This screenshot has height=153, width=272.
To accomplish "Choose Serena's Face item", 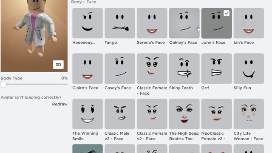I will [x=152, y=23].
